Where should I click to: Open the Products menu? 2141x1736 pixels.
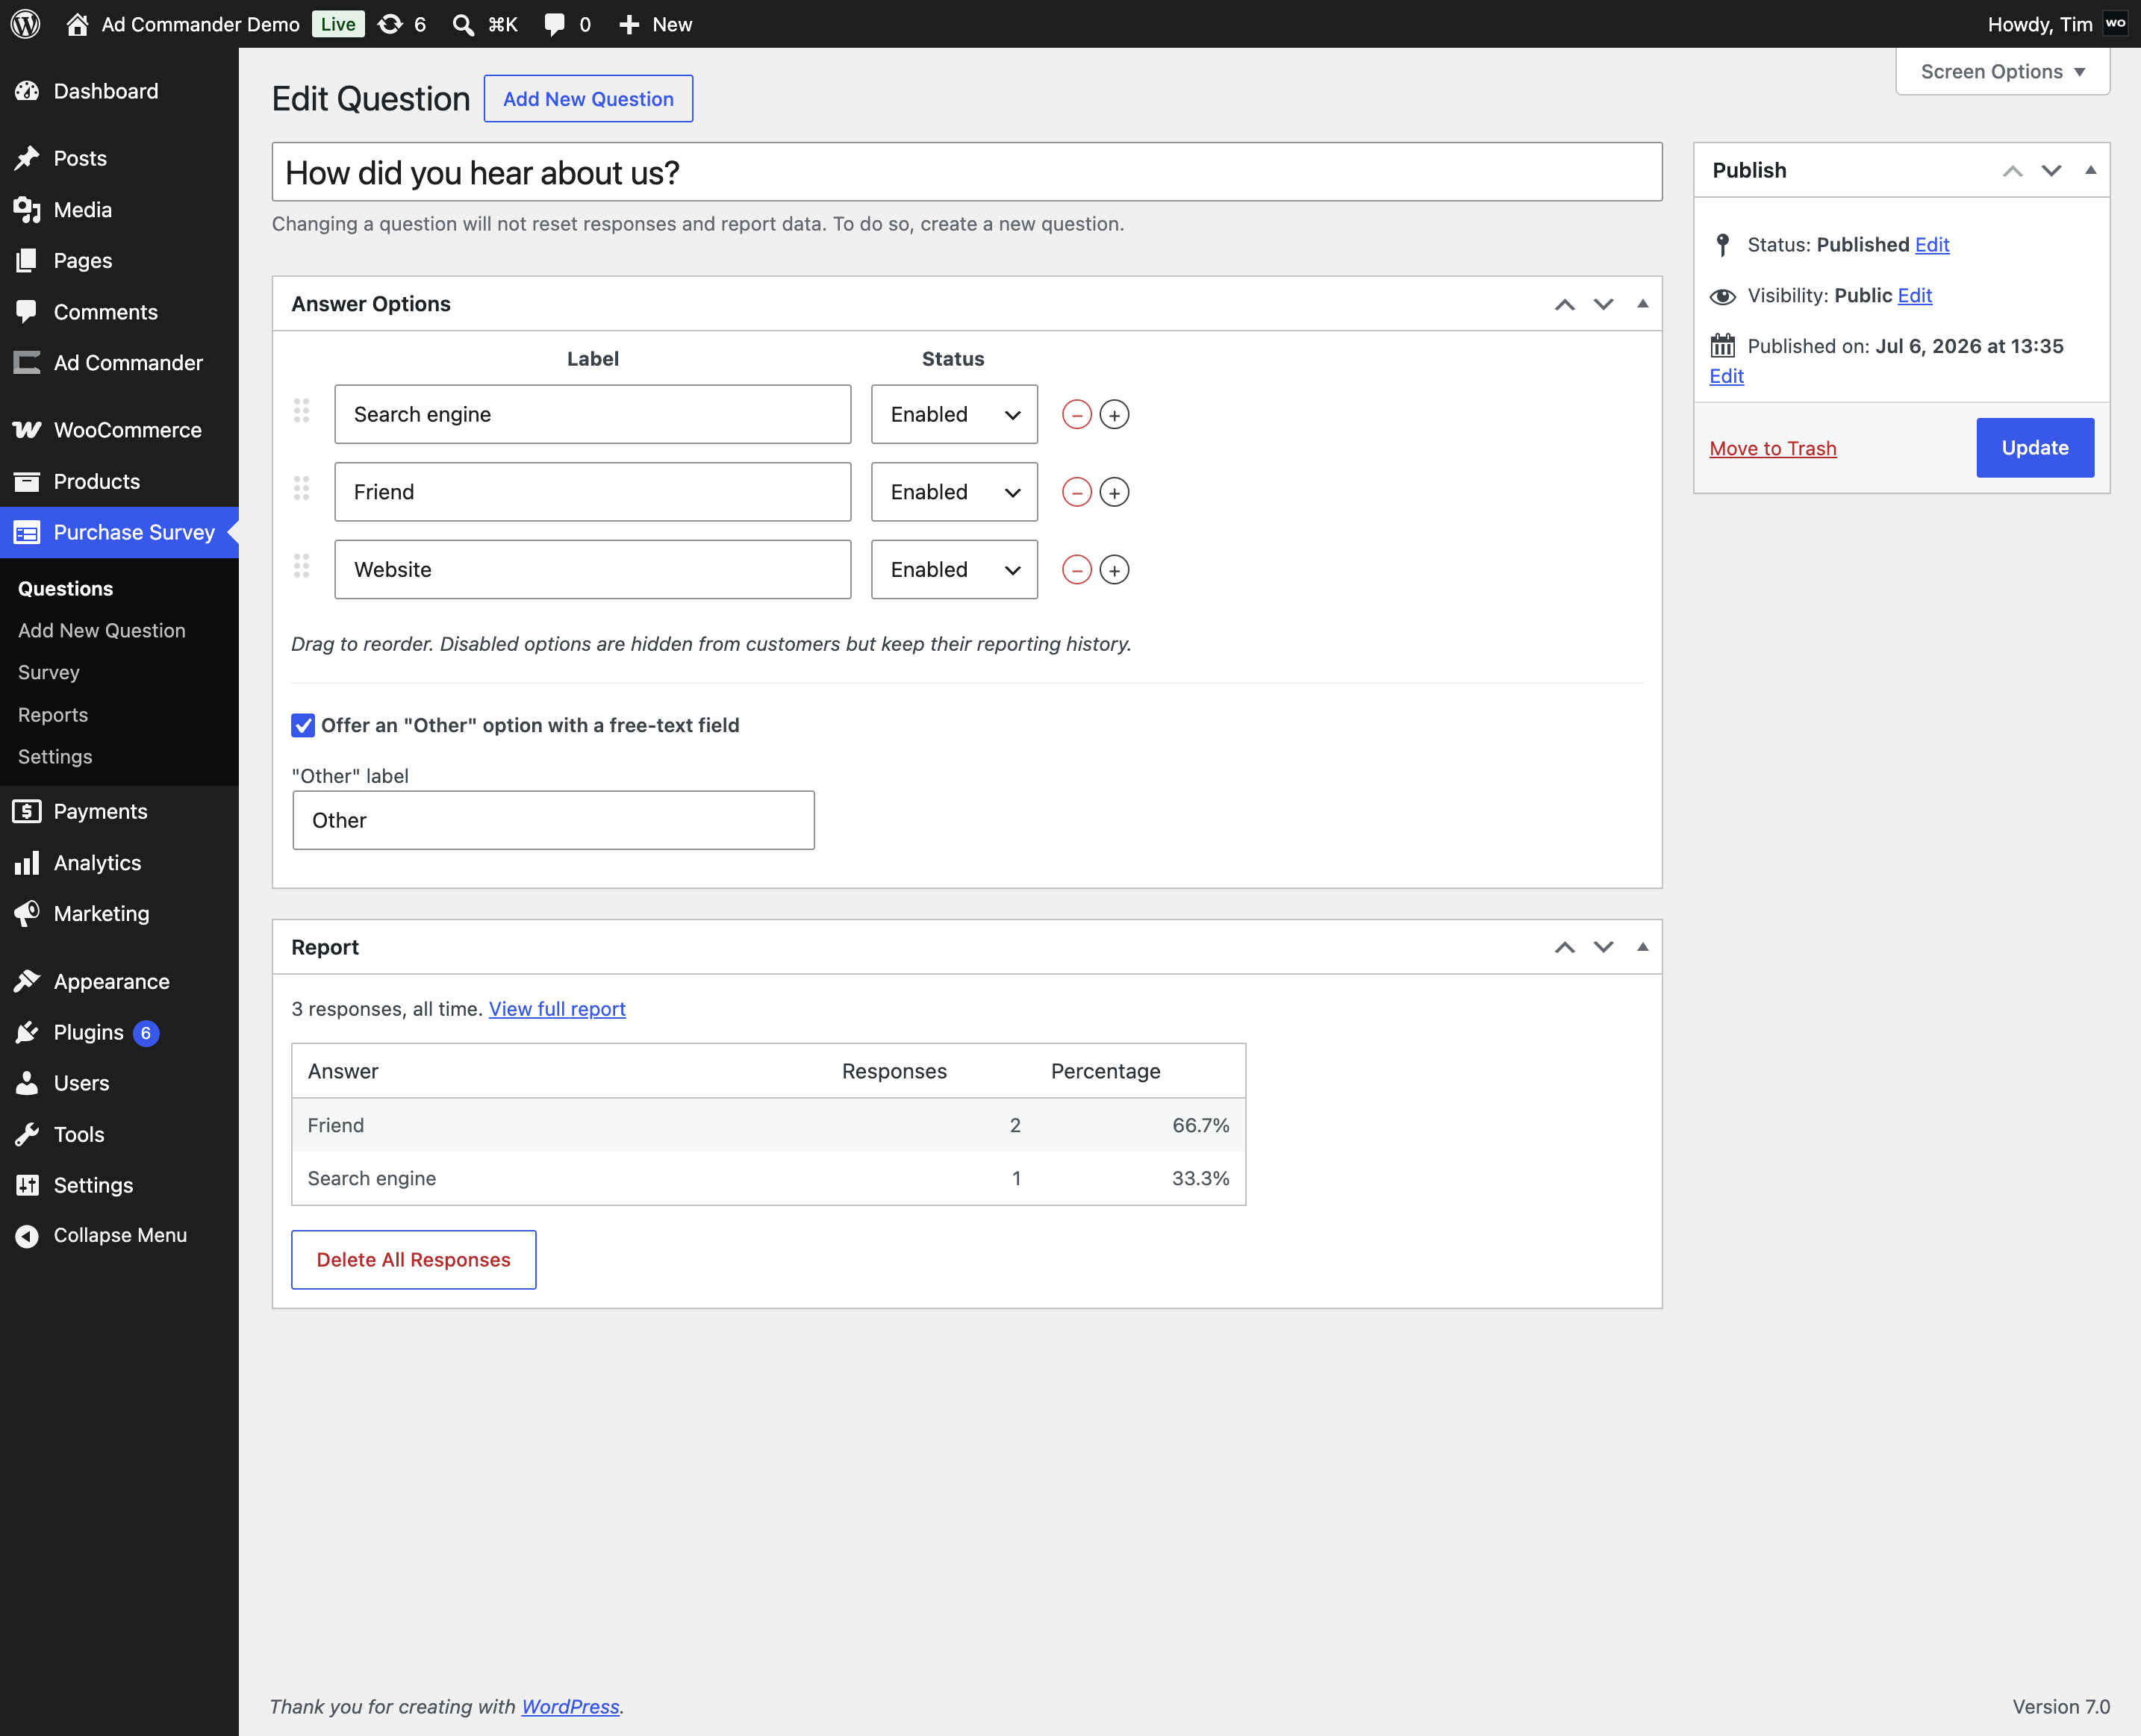(x=119, y=481)
